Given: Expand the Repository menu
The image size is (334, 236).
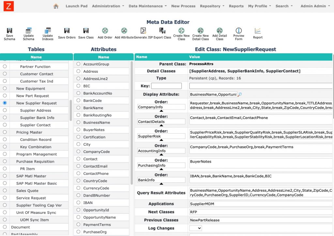Looking at the screenshot, I should point(212,6).
